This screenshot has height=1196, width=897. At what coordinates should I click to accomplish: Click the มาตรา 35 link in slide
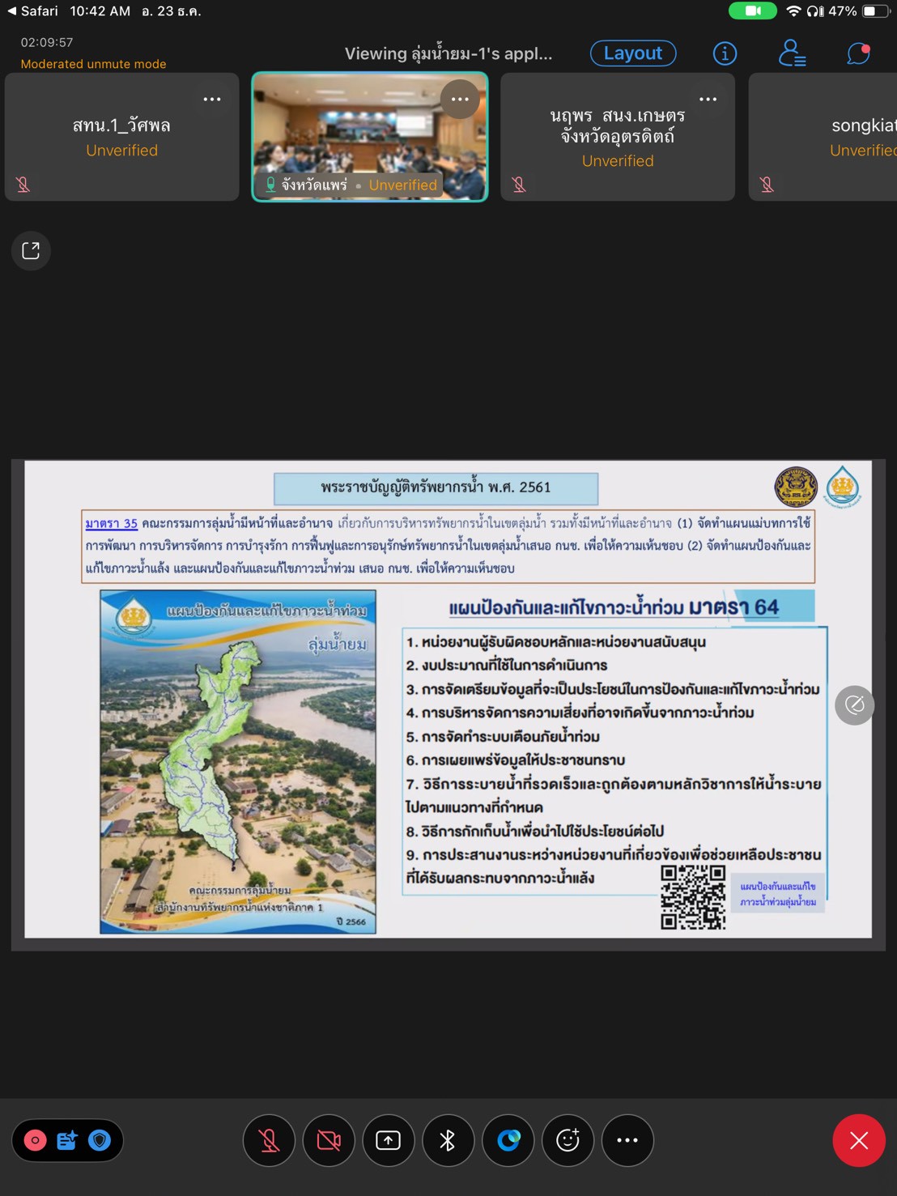click(111, 524)
